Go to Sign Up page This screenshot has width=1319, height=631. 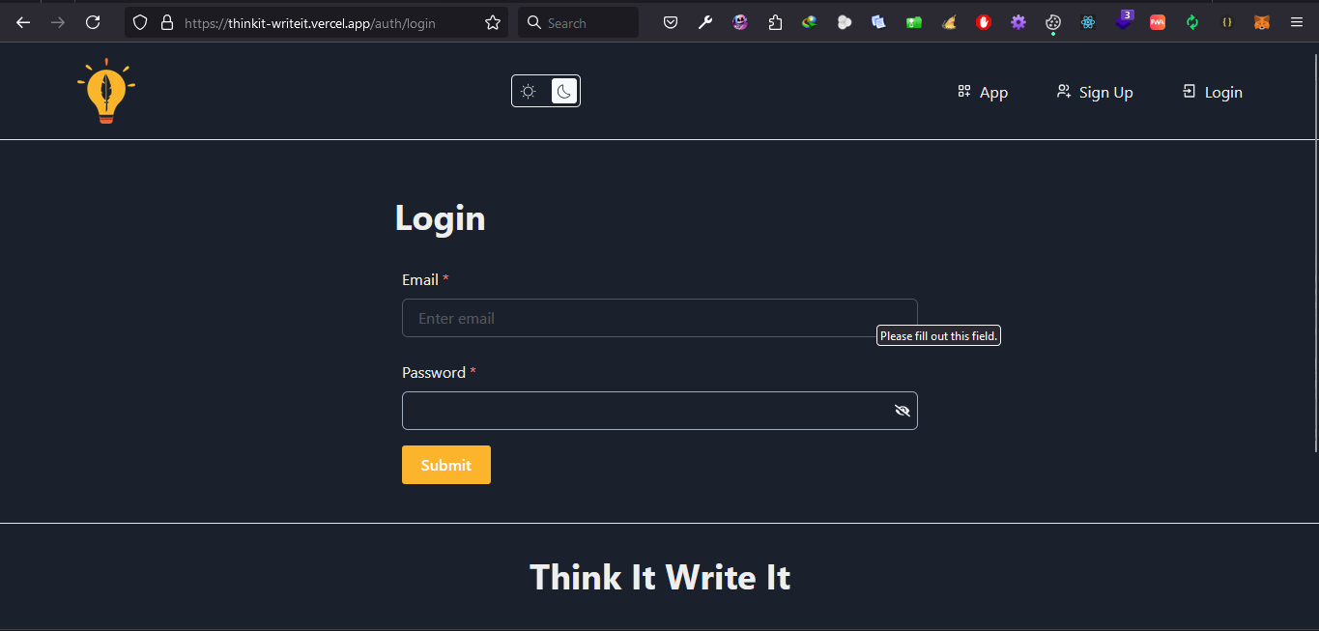(1095, 93)
